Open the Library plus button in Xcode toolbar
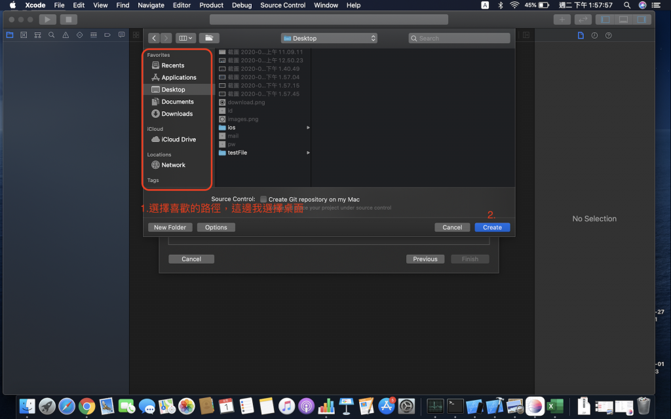671x419 pixels. [x=562, y=19]
